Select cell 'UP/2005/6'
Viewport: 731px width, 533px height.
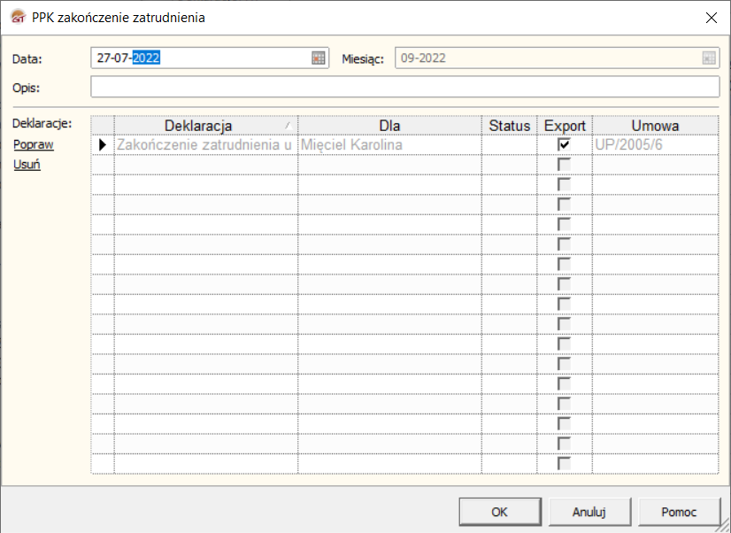(x=655, y=145)
